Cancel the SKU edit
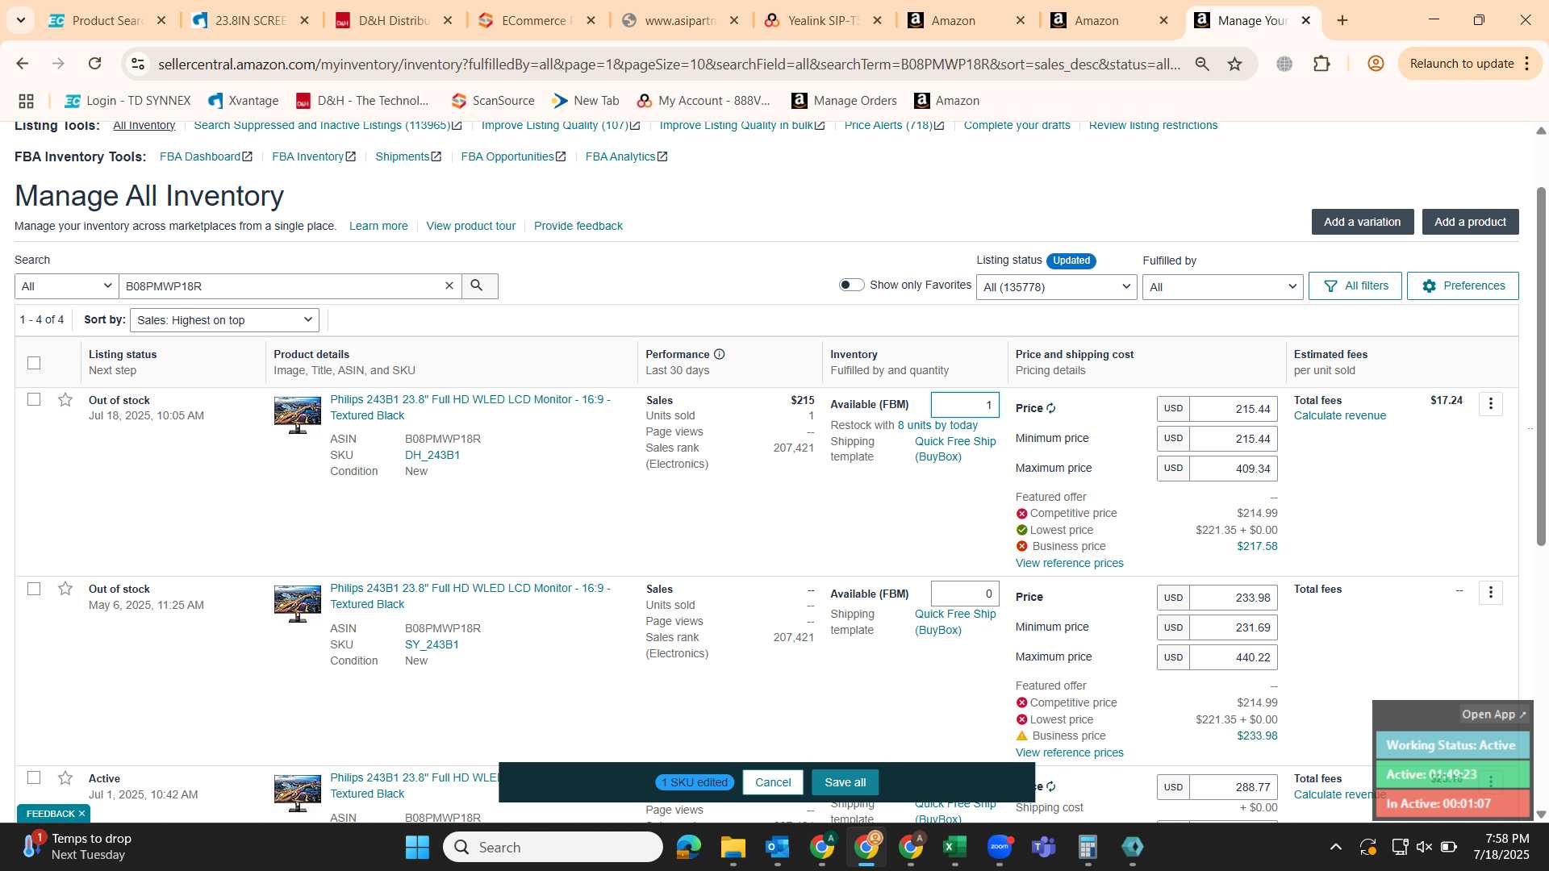Image resolution: width=1549 pixels, height=871 pixels. click(x=773, y=782)
